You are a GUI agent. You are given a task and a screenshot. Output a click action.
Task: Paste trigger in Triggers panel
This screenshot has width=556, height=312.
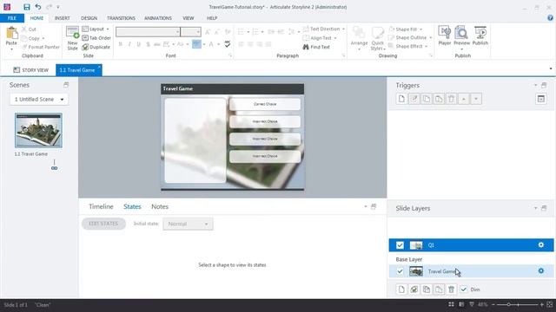coord(439,99)
